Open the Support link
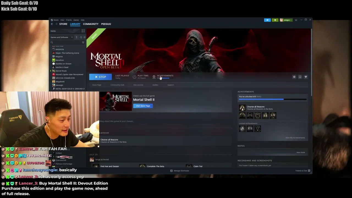The width and height of the screenshot is (352, 198). coord(171,85)
